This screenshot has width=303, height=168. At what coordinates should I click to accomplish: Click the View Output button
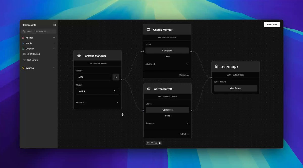point(235,88)
